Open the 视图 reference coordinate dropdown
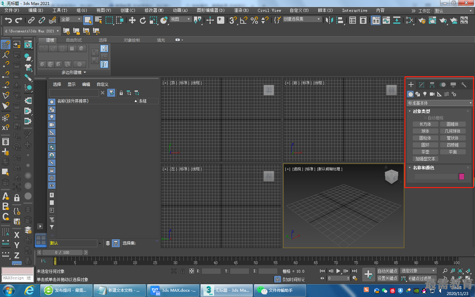Viewport: 475px width, 297px height. [180, 19]
